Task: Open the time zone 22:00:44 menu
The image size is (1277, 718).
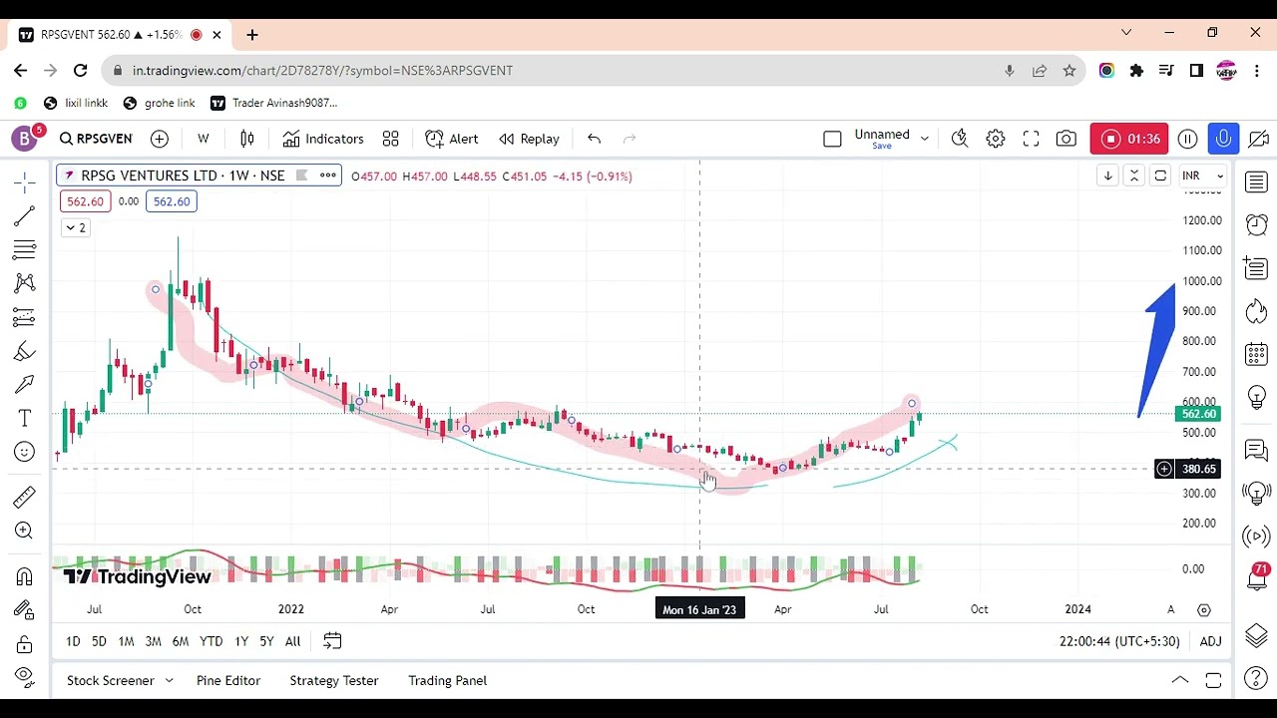Action: click(1119, 641)
